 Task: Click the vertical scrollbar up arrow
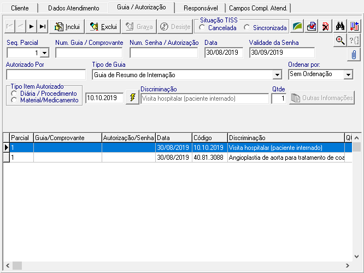(x=357, y=138)
